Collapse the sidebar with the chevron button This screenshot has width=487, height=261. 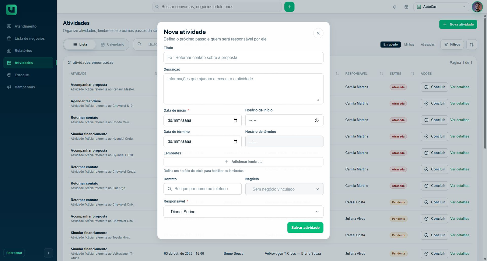click(48, 253)
